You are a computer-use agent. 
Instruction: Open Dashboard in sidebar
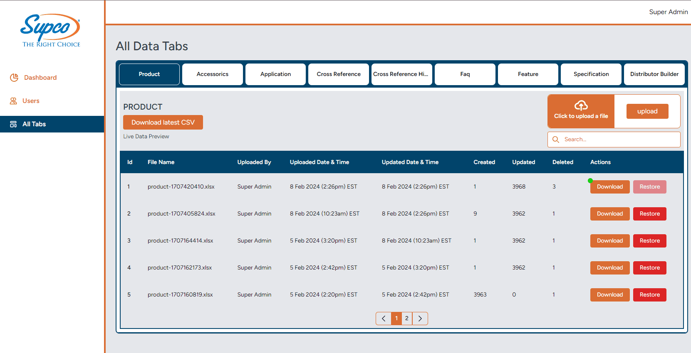pos(40,78)
